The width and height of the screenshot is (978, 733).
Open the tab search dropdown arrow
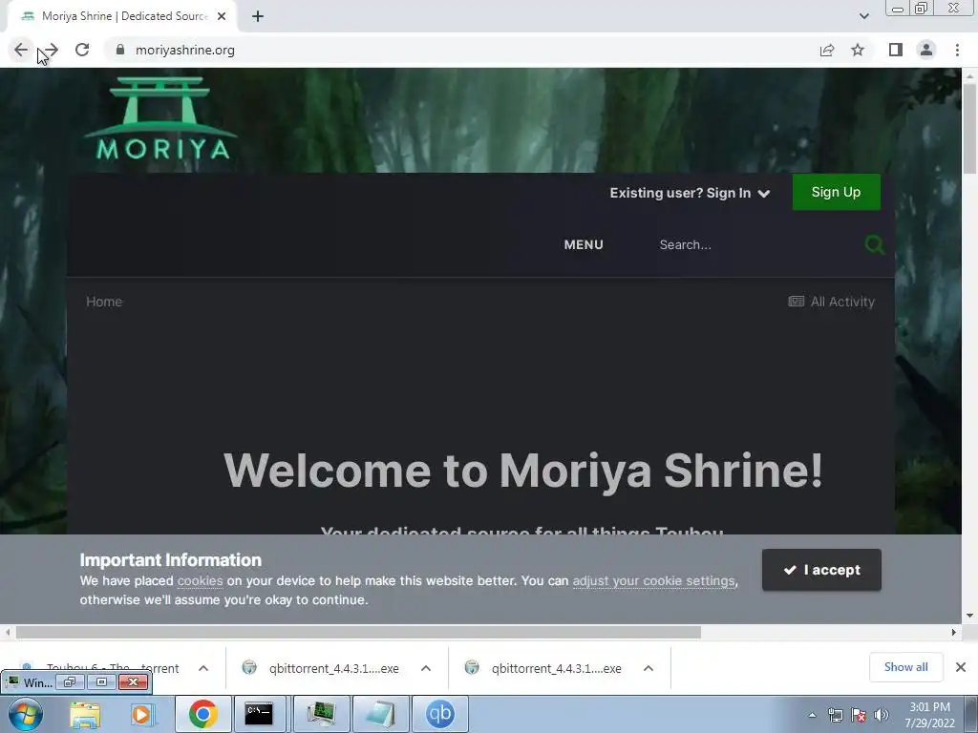coord(863,16)
